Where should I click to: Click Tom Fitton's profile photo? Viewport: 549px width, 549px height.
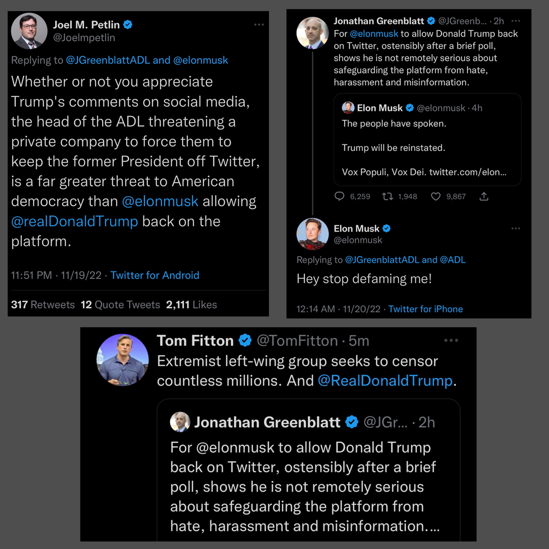(x=123, y=359)
